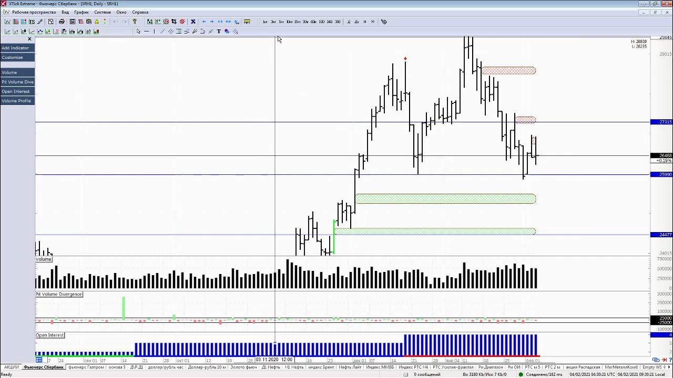
Task: Click the blue left arrow icon
Action: point(204,22)
